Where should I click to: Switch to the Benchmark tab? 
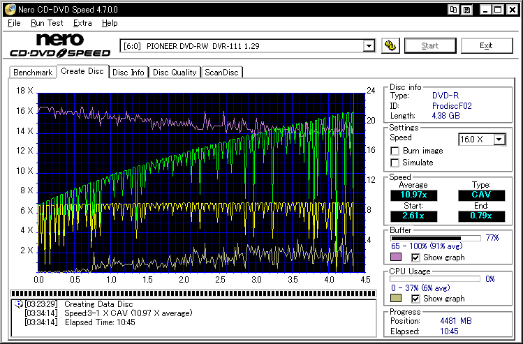click(x=33, y=73)
